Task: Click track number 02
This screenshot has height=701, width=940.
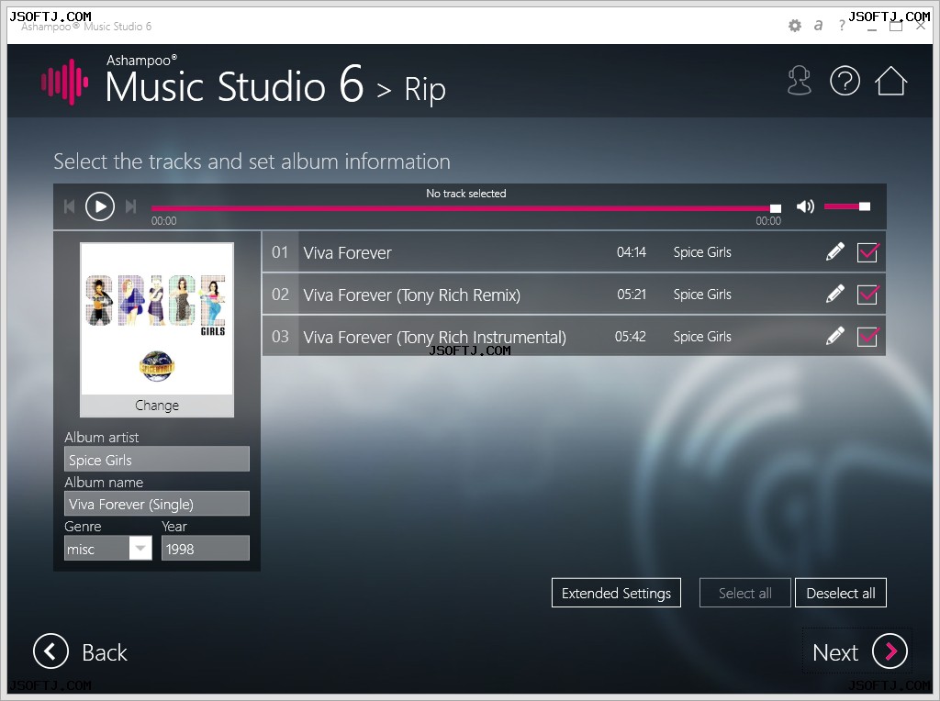Action: pyautogui.click(x=280, y=295)
